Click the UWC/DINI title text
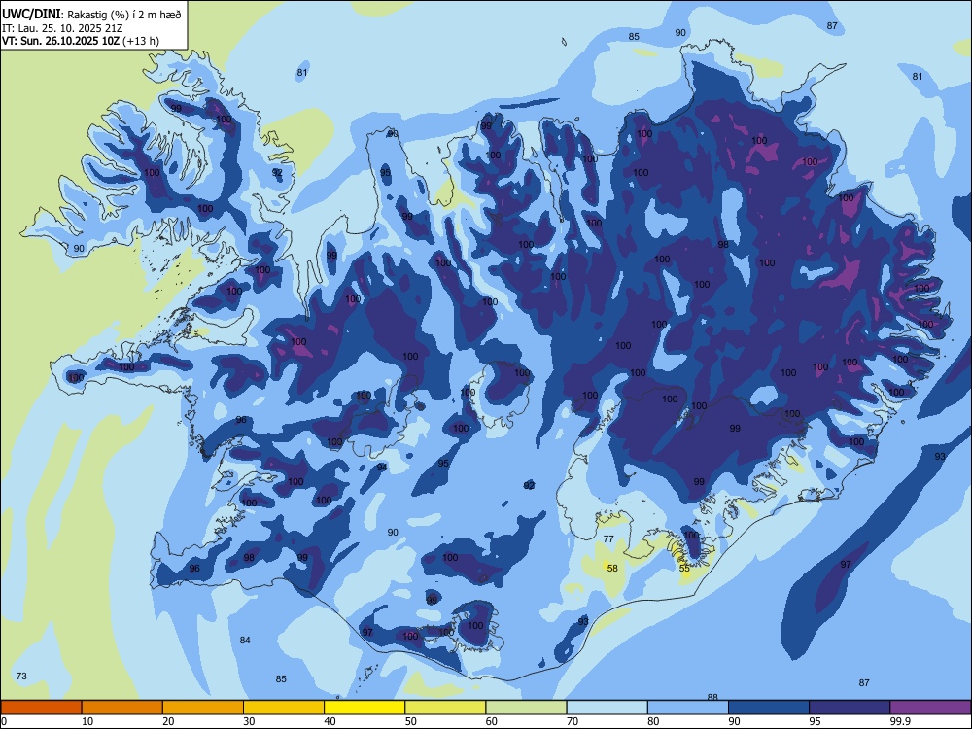972x729 pixels. (x=31, y=15)
